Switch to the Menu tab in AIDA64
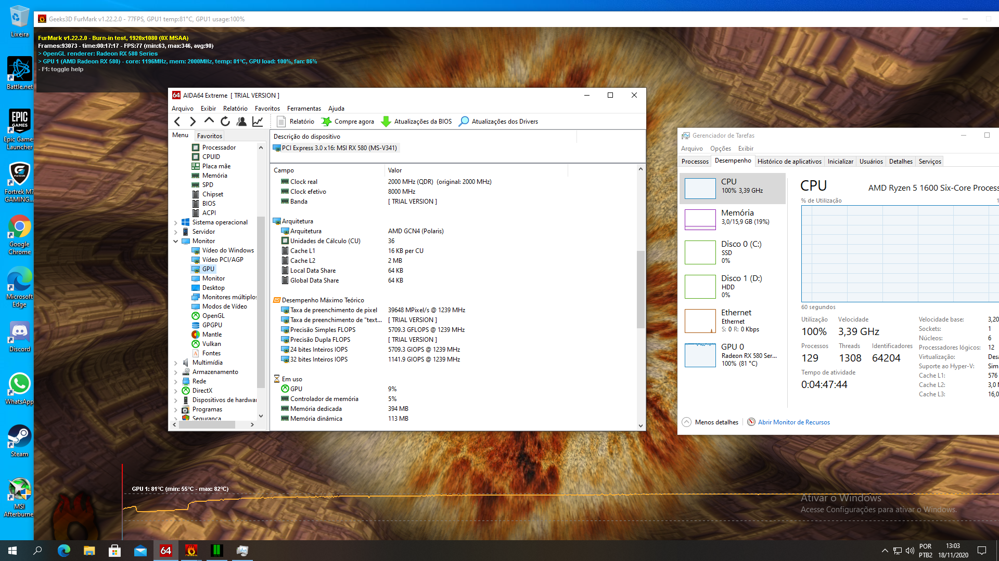The height and width of the screenshot is (561, 999). point(181,135)
